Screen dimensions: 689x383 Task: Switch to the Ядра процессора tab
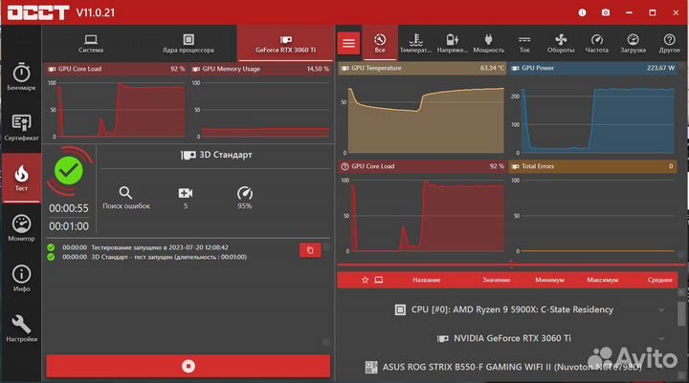click(189, 44)
